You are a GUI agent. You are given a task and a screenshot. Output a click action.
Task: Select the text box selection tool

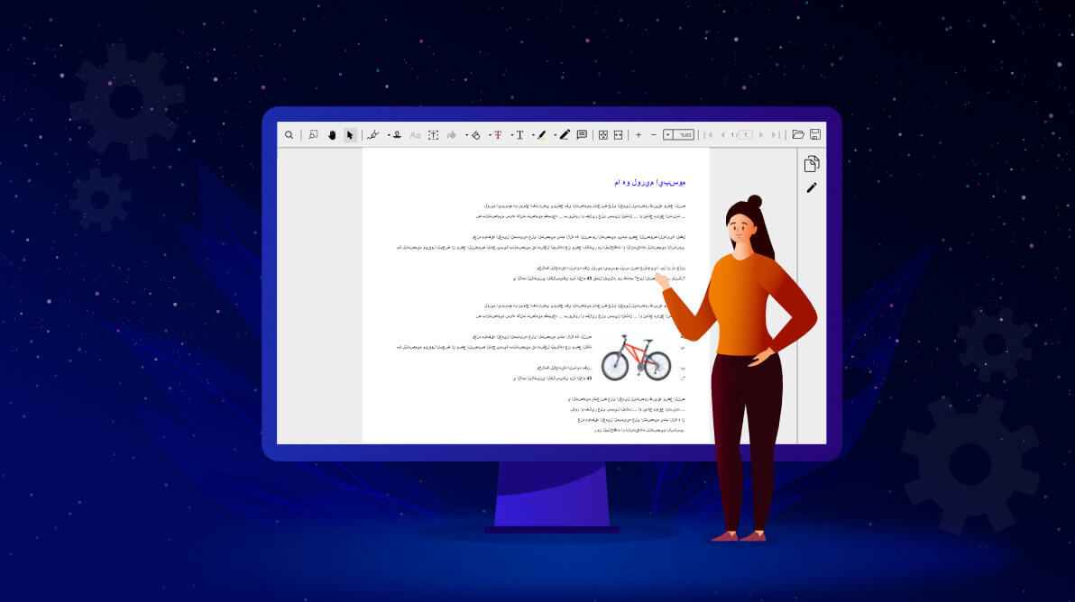click(x=433, y=135)
